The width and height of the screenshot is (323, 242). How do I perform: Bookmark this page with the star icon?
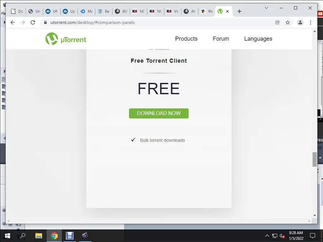click(288, 22)
